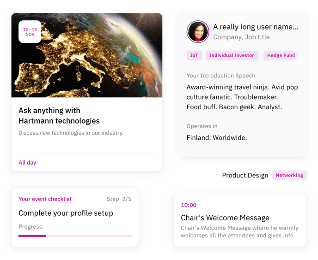Viewport: 318px width, 260px height.
Task: Select the Individual investor tag
Action: (232, 55)
